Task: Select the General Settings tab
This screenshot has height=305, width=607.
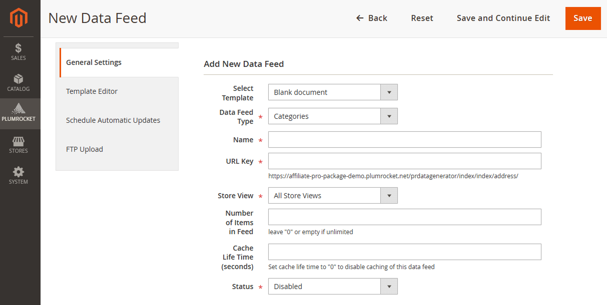Action: (x=94, y=62)
